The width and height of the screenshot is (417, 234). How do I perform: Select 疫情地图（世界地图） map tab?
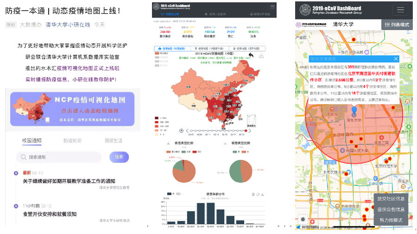(x=246, y=49)
